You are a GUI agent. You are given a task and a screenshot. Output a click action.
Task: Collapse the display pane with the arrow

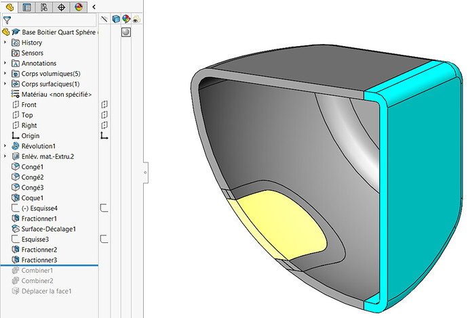tap(94, 7)
